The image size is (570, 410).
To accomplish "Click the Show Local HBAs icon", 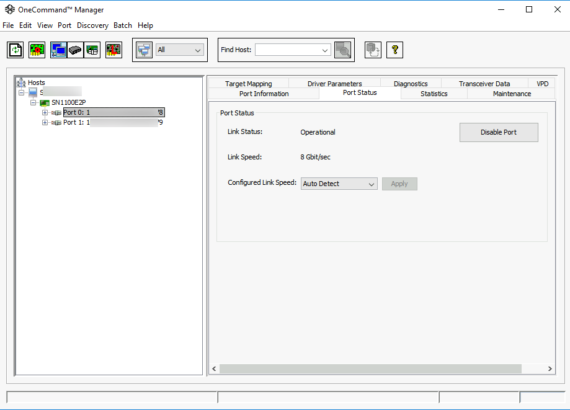I will (114, 50).
